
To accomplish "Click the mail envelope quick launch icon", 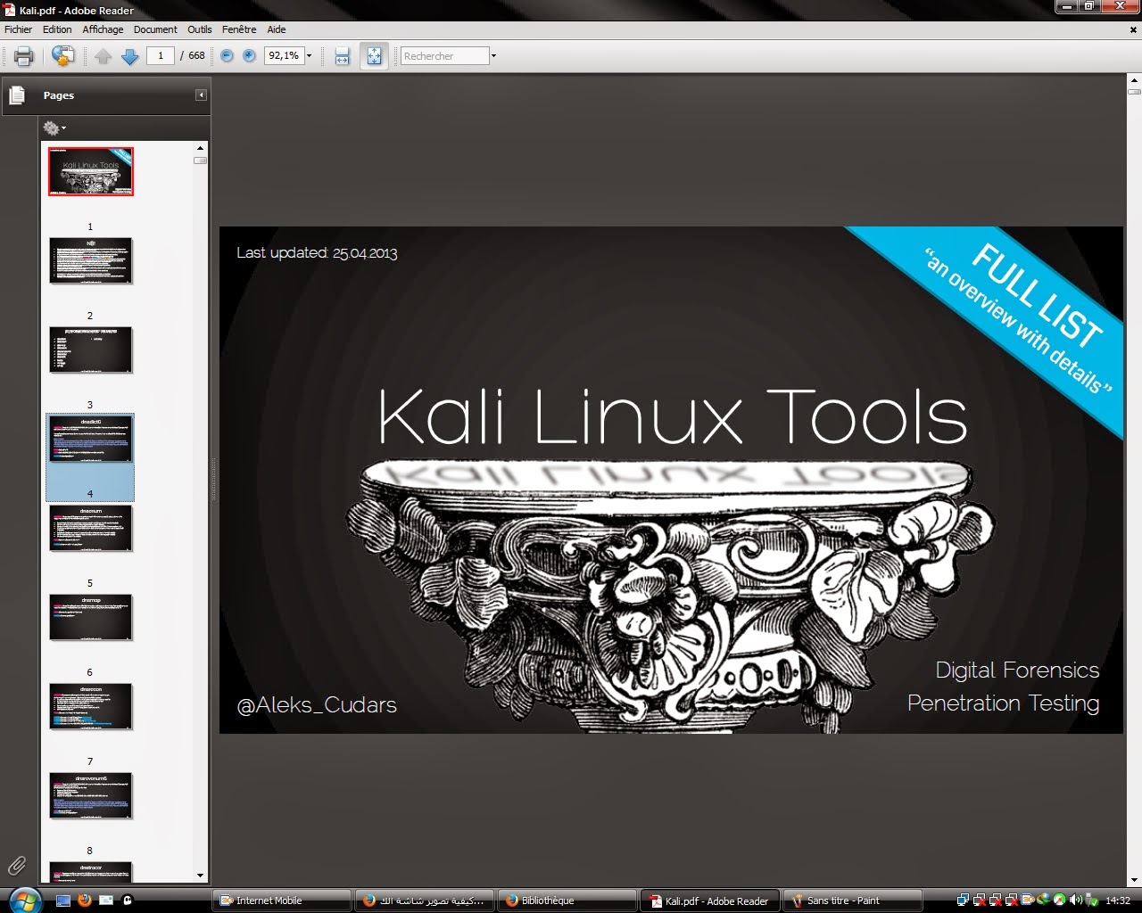I will [x=106, y=901].
